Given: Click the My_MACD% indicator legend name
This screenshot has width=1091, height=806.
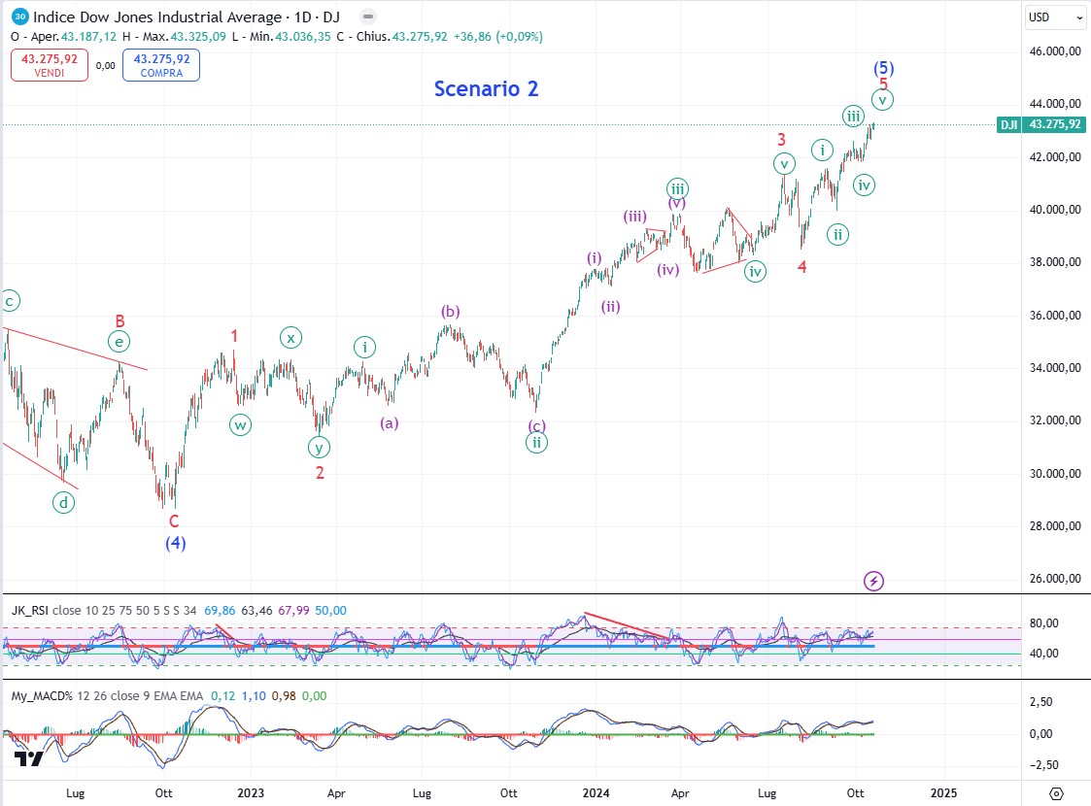Looking at the screenshot, I should tap(43, 696).
